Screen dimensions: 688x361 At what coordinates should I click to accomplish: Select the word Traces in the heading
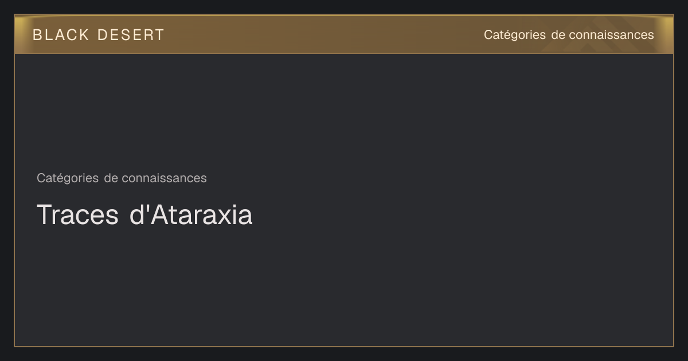77,215
